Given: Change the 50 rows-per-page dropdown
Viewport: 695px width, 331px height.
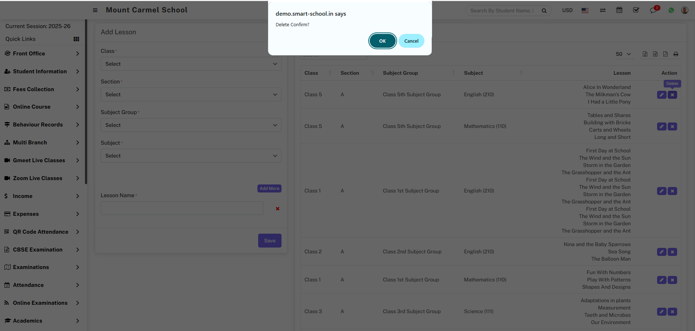Looking at the screenshot, I should (623, 54).
